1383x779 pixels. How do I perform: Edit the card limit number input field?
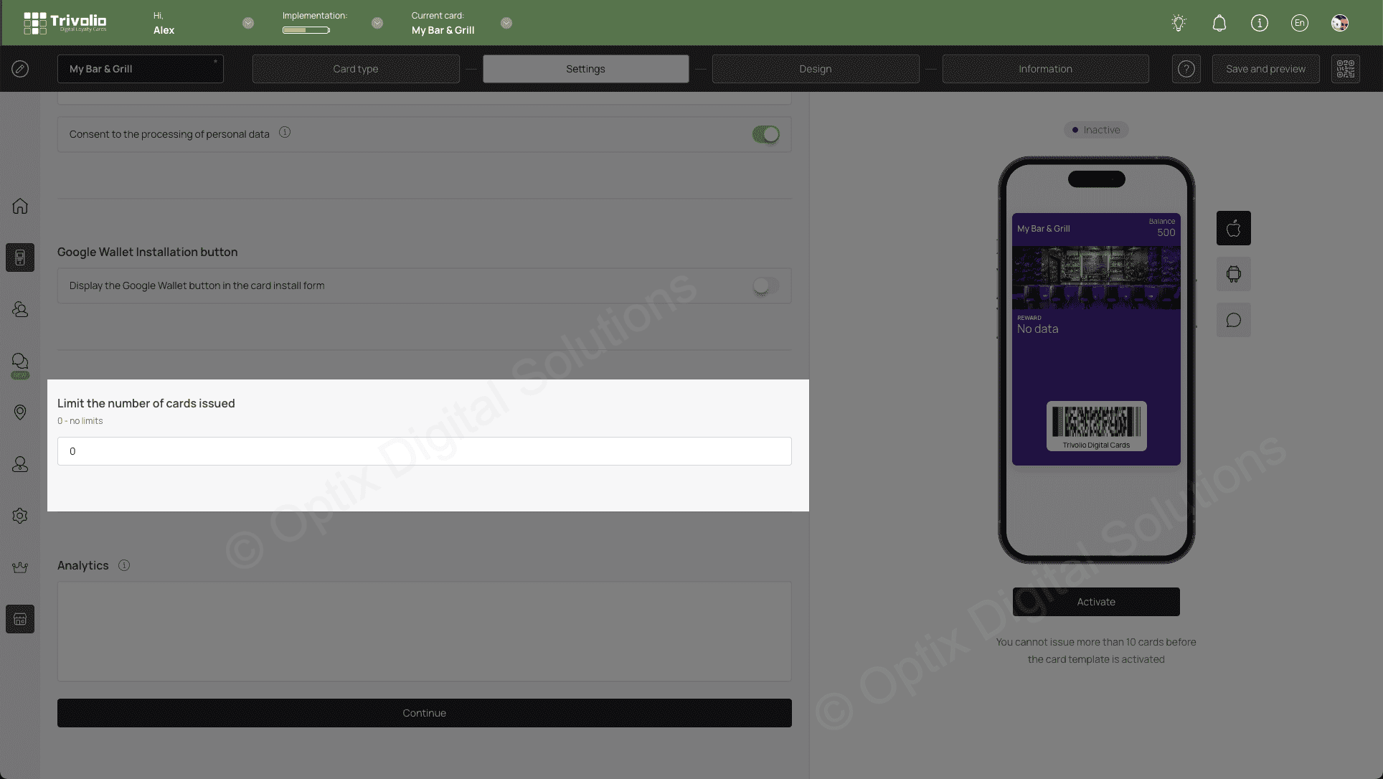(424, 450)
